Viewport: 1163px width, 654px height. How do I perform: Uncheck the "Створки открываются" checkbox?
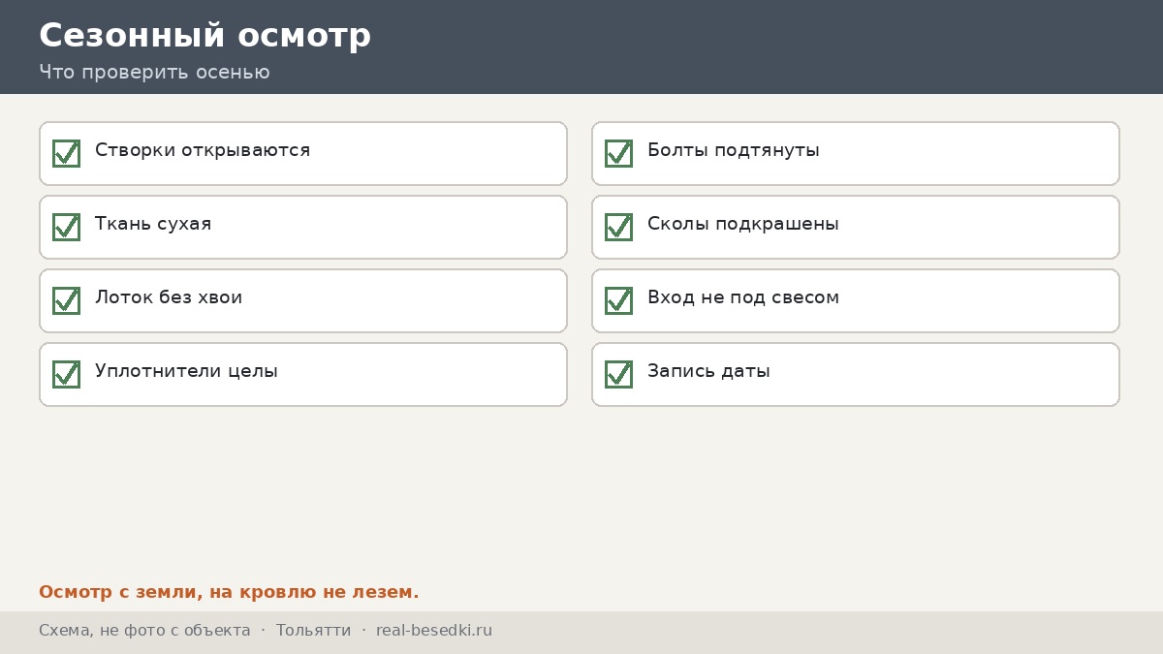tap(66, 153)
